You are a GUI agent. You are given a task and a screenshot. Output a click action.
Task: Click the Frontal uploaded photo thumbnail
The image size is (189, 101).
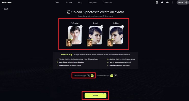point(75,35)
